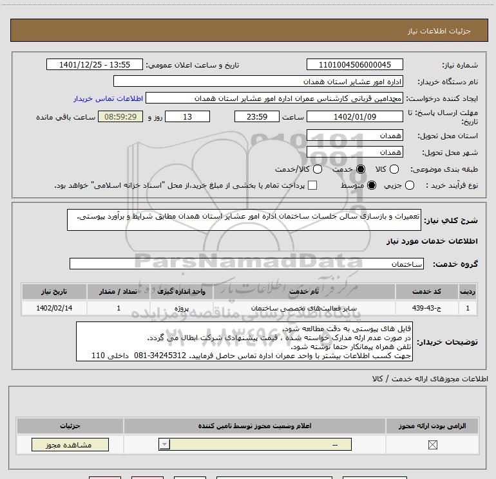Image resolution: width=496 pixels, height=479 pixels.
Task: Click the اعلام وضعیت مجوز header
Action: point(254,426)
